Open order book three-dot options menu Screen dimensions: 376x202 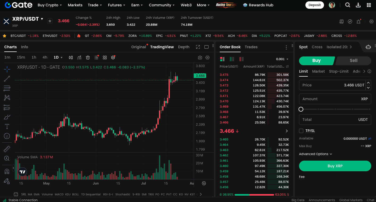pos(286,47)
